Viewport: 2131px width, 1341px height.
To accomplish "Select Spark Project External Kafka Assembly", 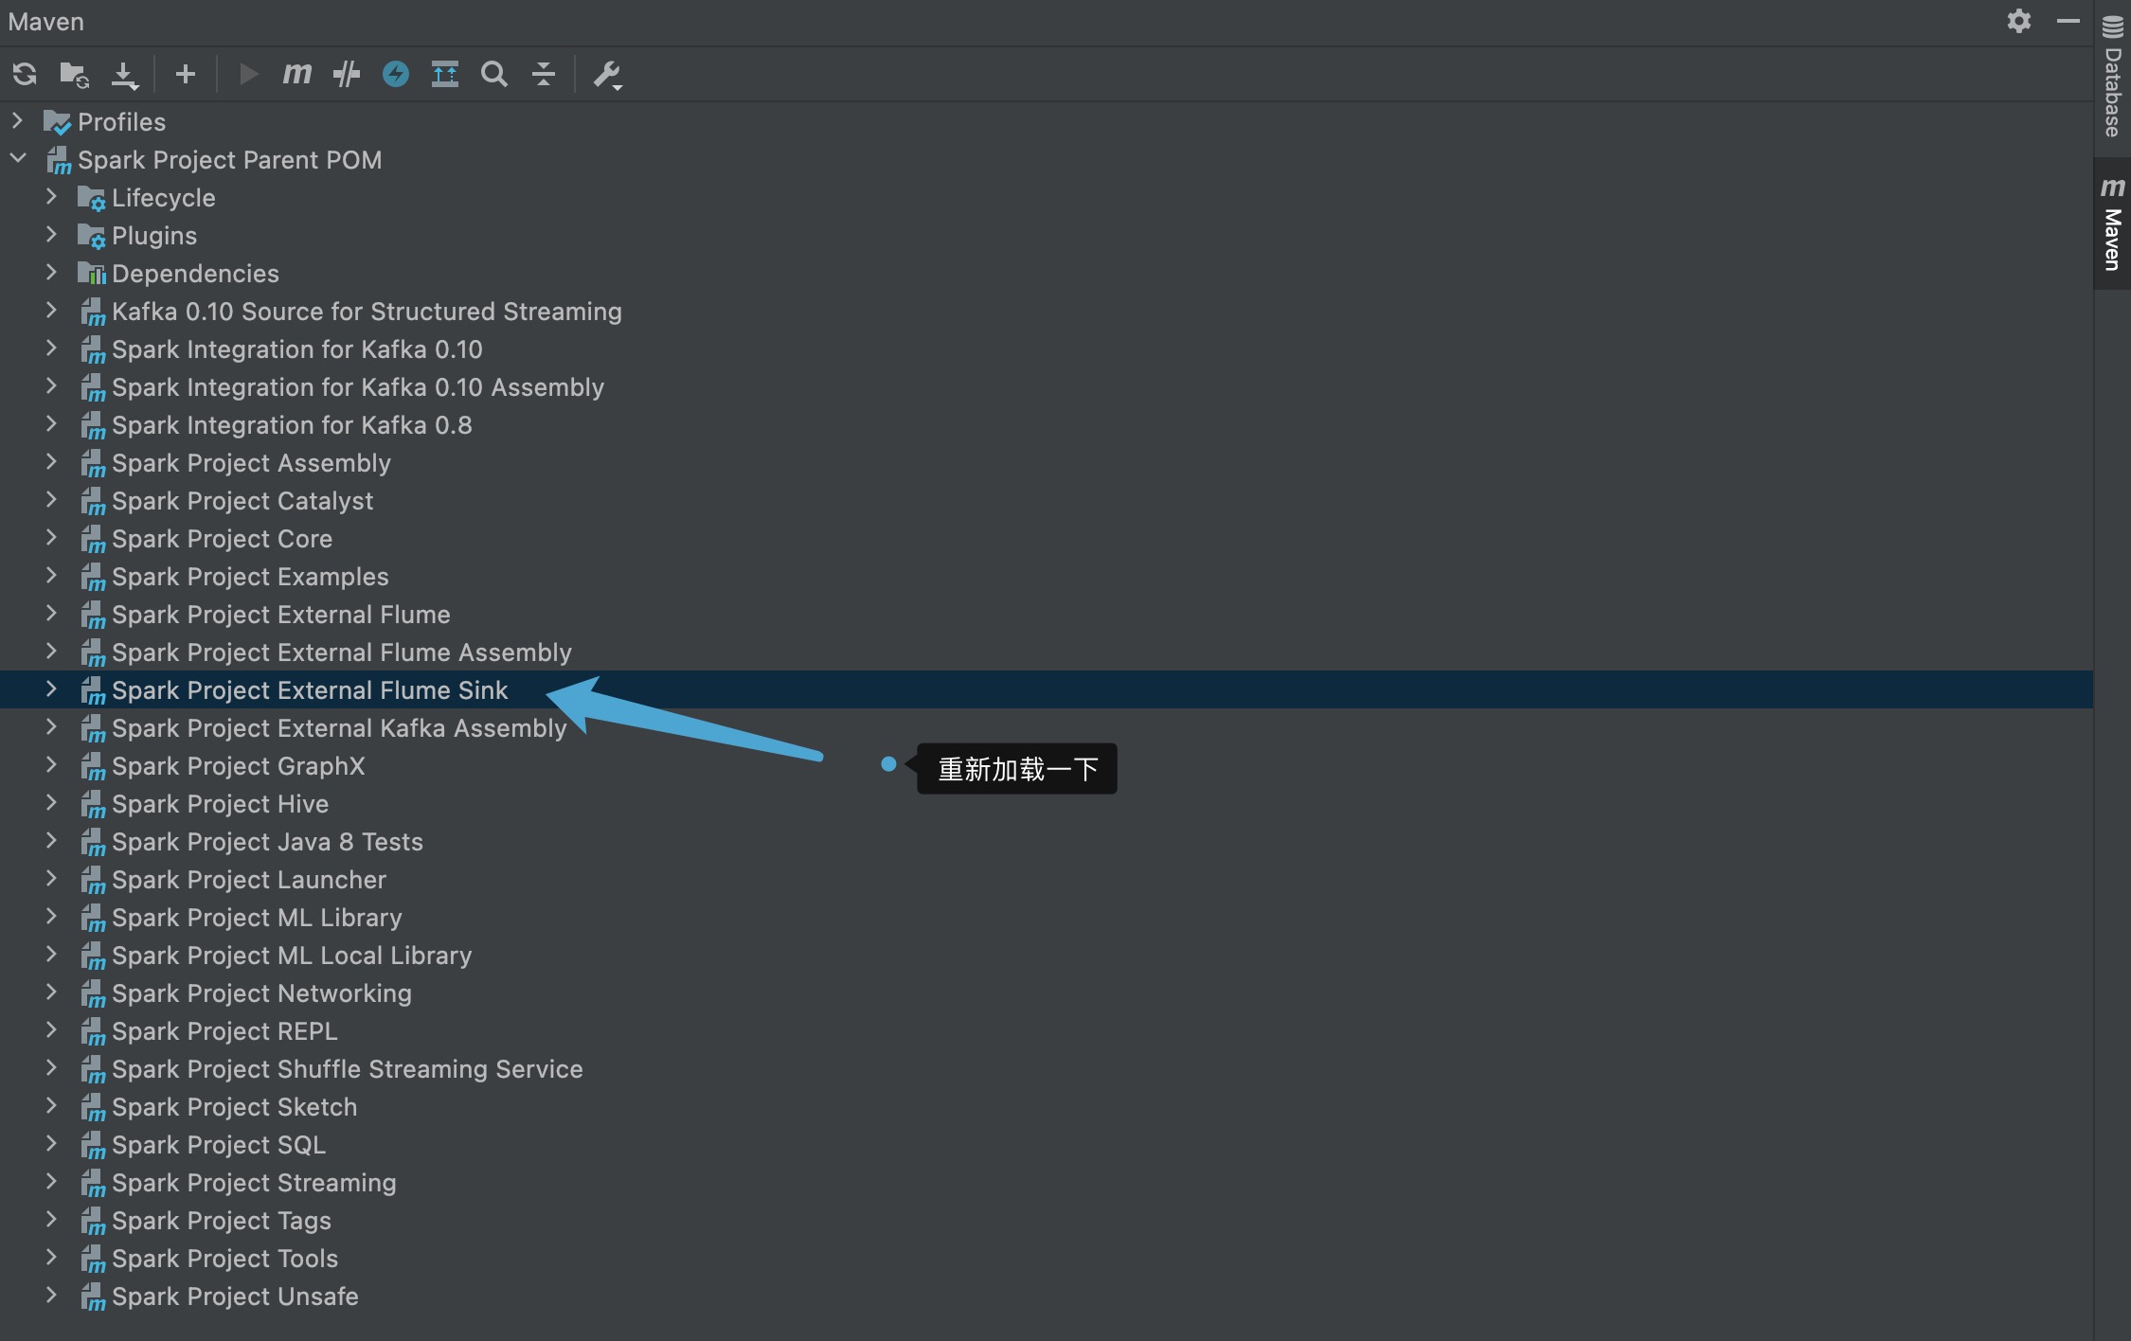I will tap(339, 728).
